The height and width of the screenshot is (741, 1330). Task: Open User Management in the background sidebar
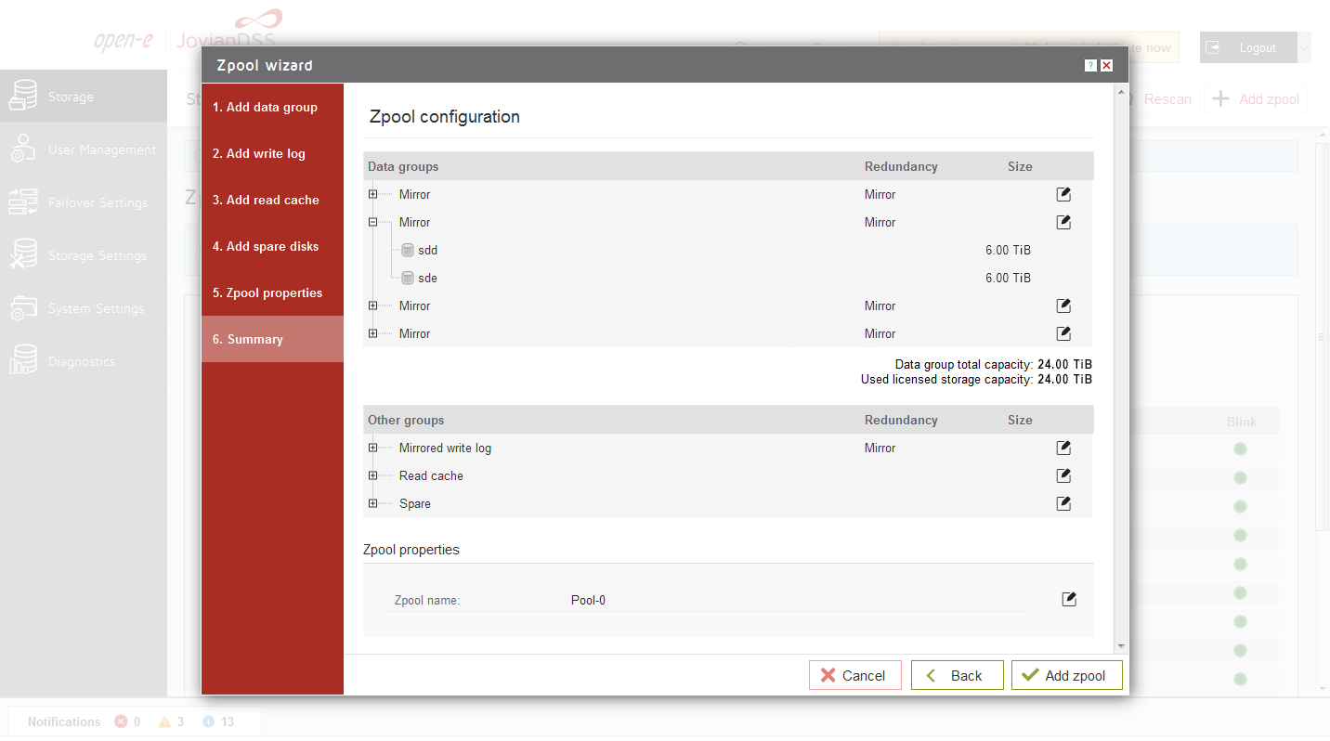[84, 149]
